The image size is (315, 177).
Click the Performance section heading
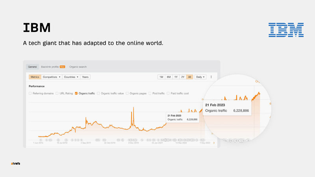coord(37,86)
